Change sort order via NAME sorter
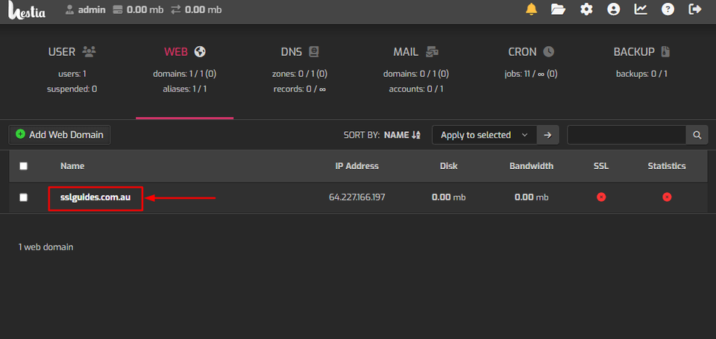The width and height of the screenshot is (716, 339). 403,135
